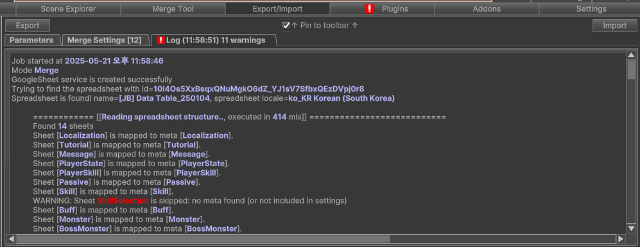The image size is (640, 247).
Task: Click the Sheet [PlayerState] mapped line
Action: click(132, 164)
